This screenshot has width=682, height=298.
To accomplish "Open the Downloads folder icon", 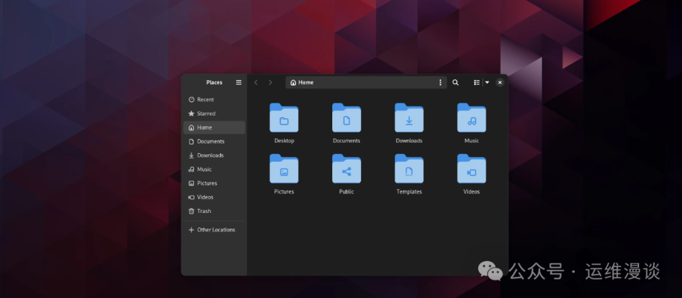I will coord(409,118).
